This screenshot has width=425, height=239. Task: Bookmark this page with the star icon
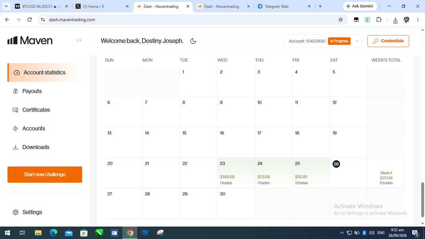pos(341,20)
